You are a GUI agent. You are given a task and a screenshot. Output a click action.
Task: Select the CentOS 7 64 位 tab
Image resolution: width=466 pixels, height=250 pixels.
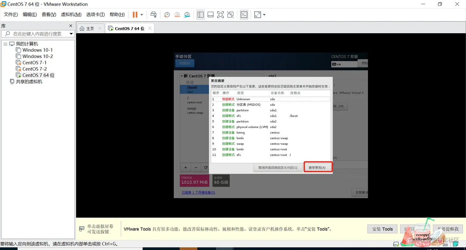click(129, 29)
